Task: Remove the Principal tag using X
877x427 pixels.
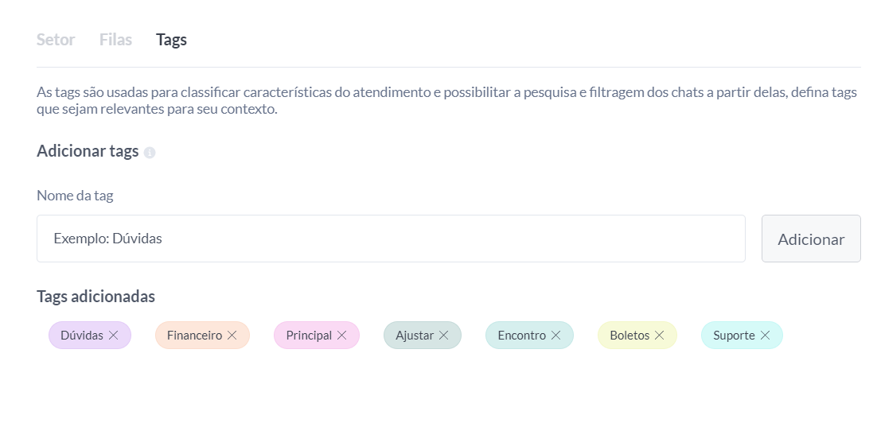Action: [x=342, y=336]
